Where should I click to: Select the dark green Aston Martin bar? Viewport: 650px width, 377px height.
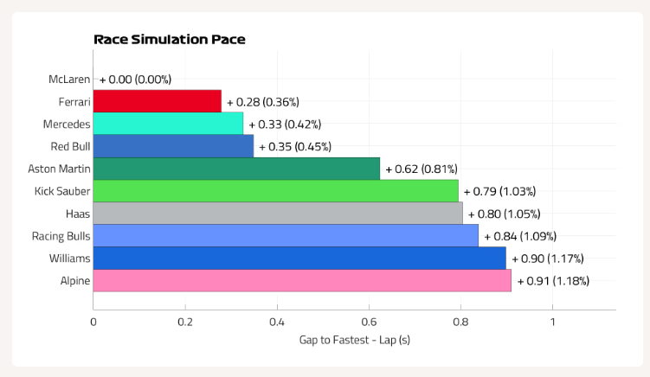(236, 169)
